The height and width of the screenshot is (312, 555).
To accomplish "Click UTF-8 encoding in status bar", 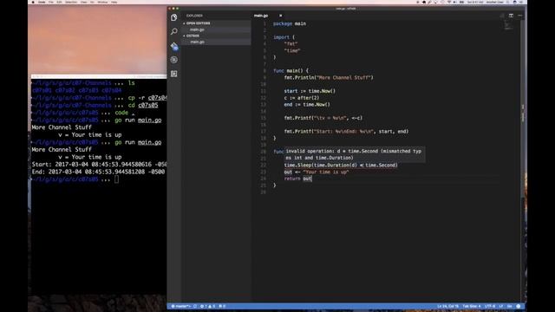I will tap(490, 306).
